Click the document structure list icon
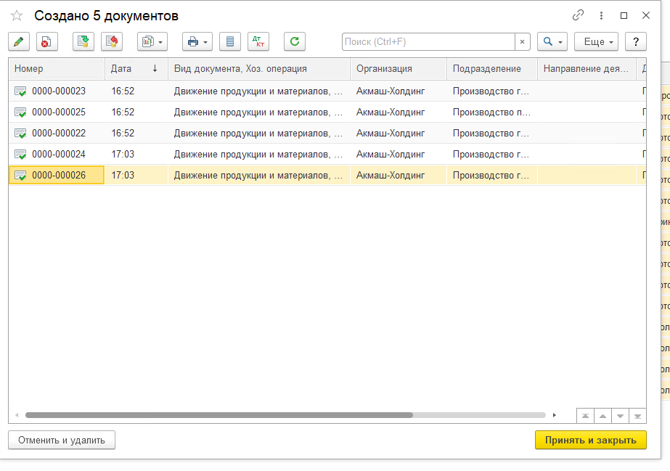 coord(230,42)
